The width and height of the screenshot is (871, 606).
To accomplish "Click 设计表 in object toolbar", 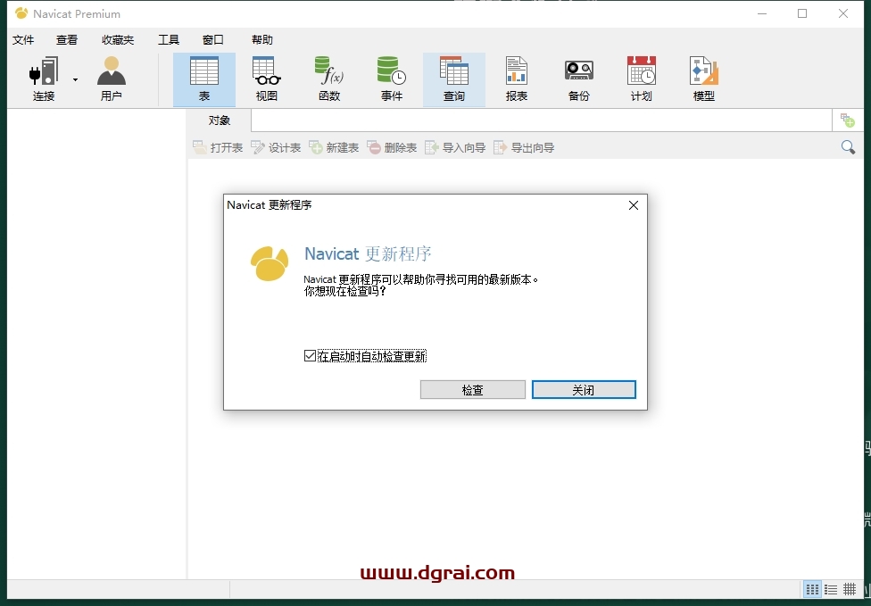I will point(276,148).
